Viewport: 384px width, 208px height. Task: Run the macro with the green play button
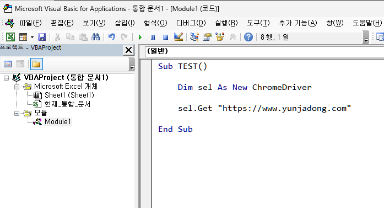click(x=140, y=38)
